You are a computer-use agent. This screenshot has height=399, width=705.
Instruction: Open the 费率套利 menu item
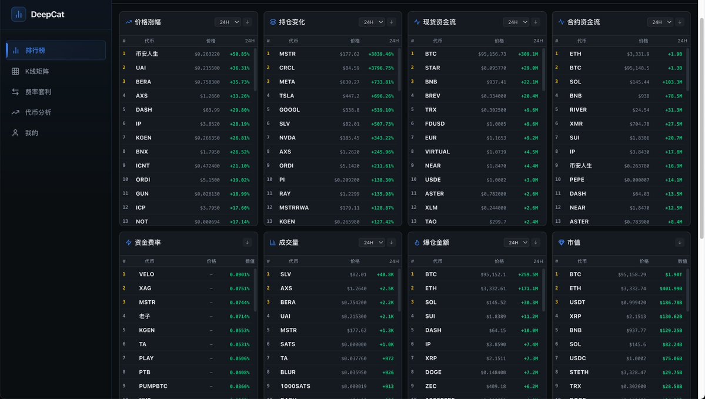pyautogui.click(x=56, y=92)
